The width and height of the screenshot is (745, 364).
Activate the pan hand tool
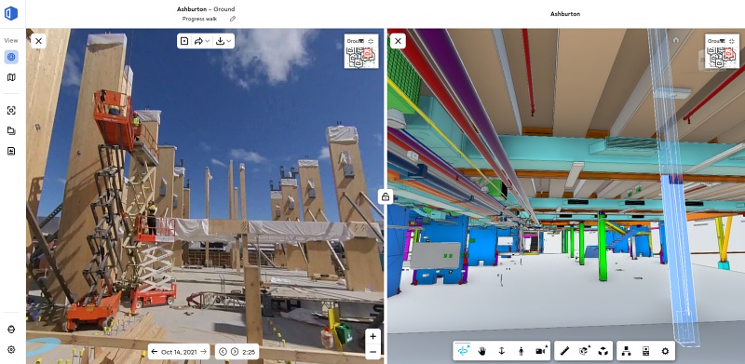click(x=481, y=351)
